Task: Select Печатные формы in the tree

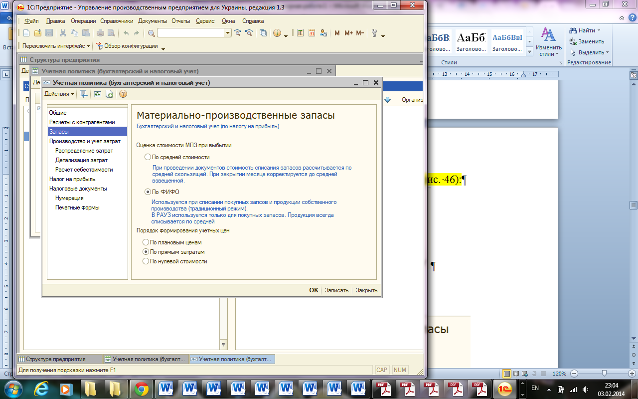Action: 77,207
